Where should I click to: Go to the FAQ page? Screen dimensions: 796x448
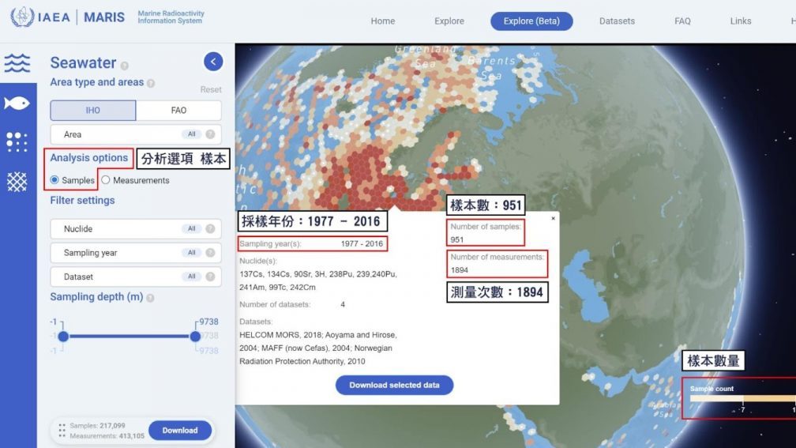pyautogui.click(x=682, y=21)
